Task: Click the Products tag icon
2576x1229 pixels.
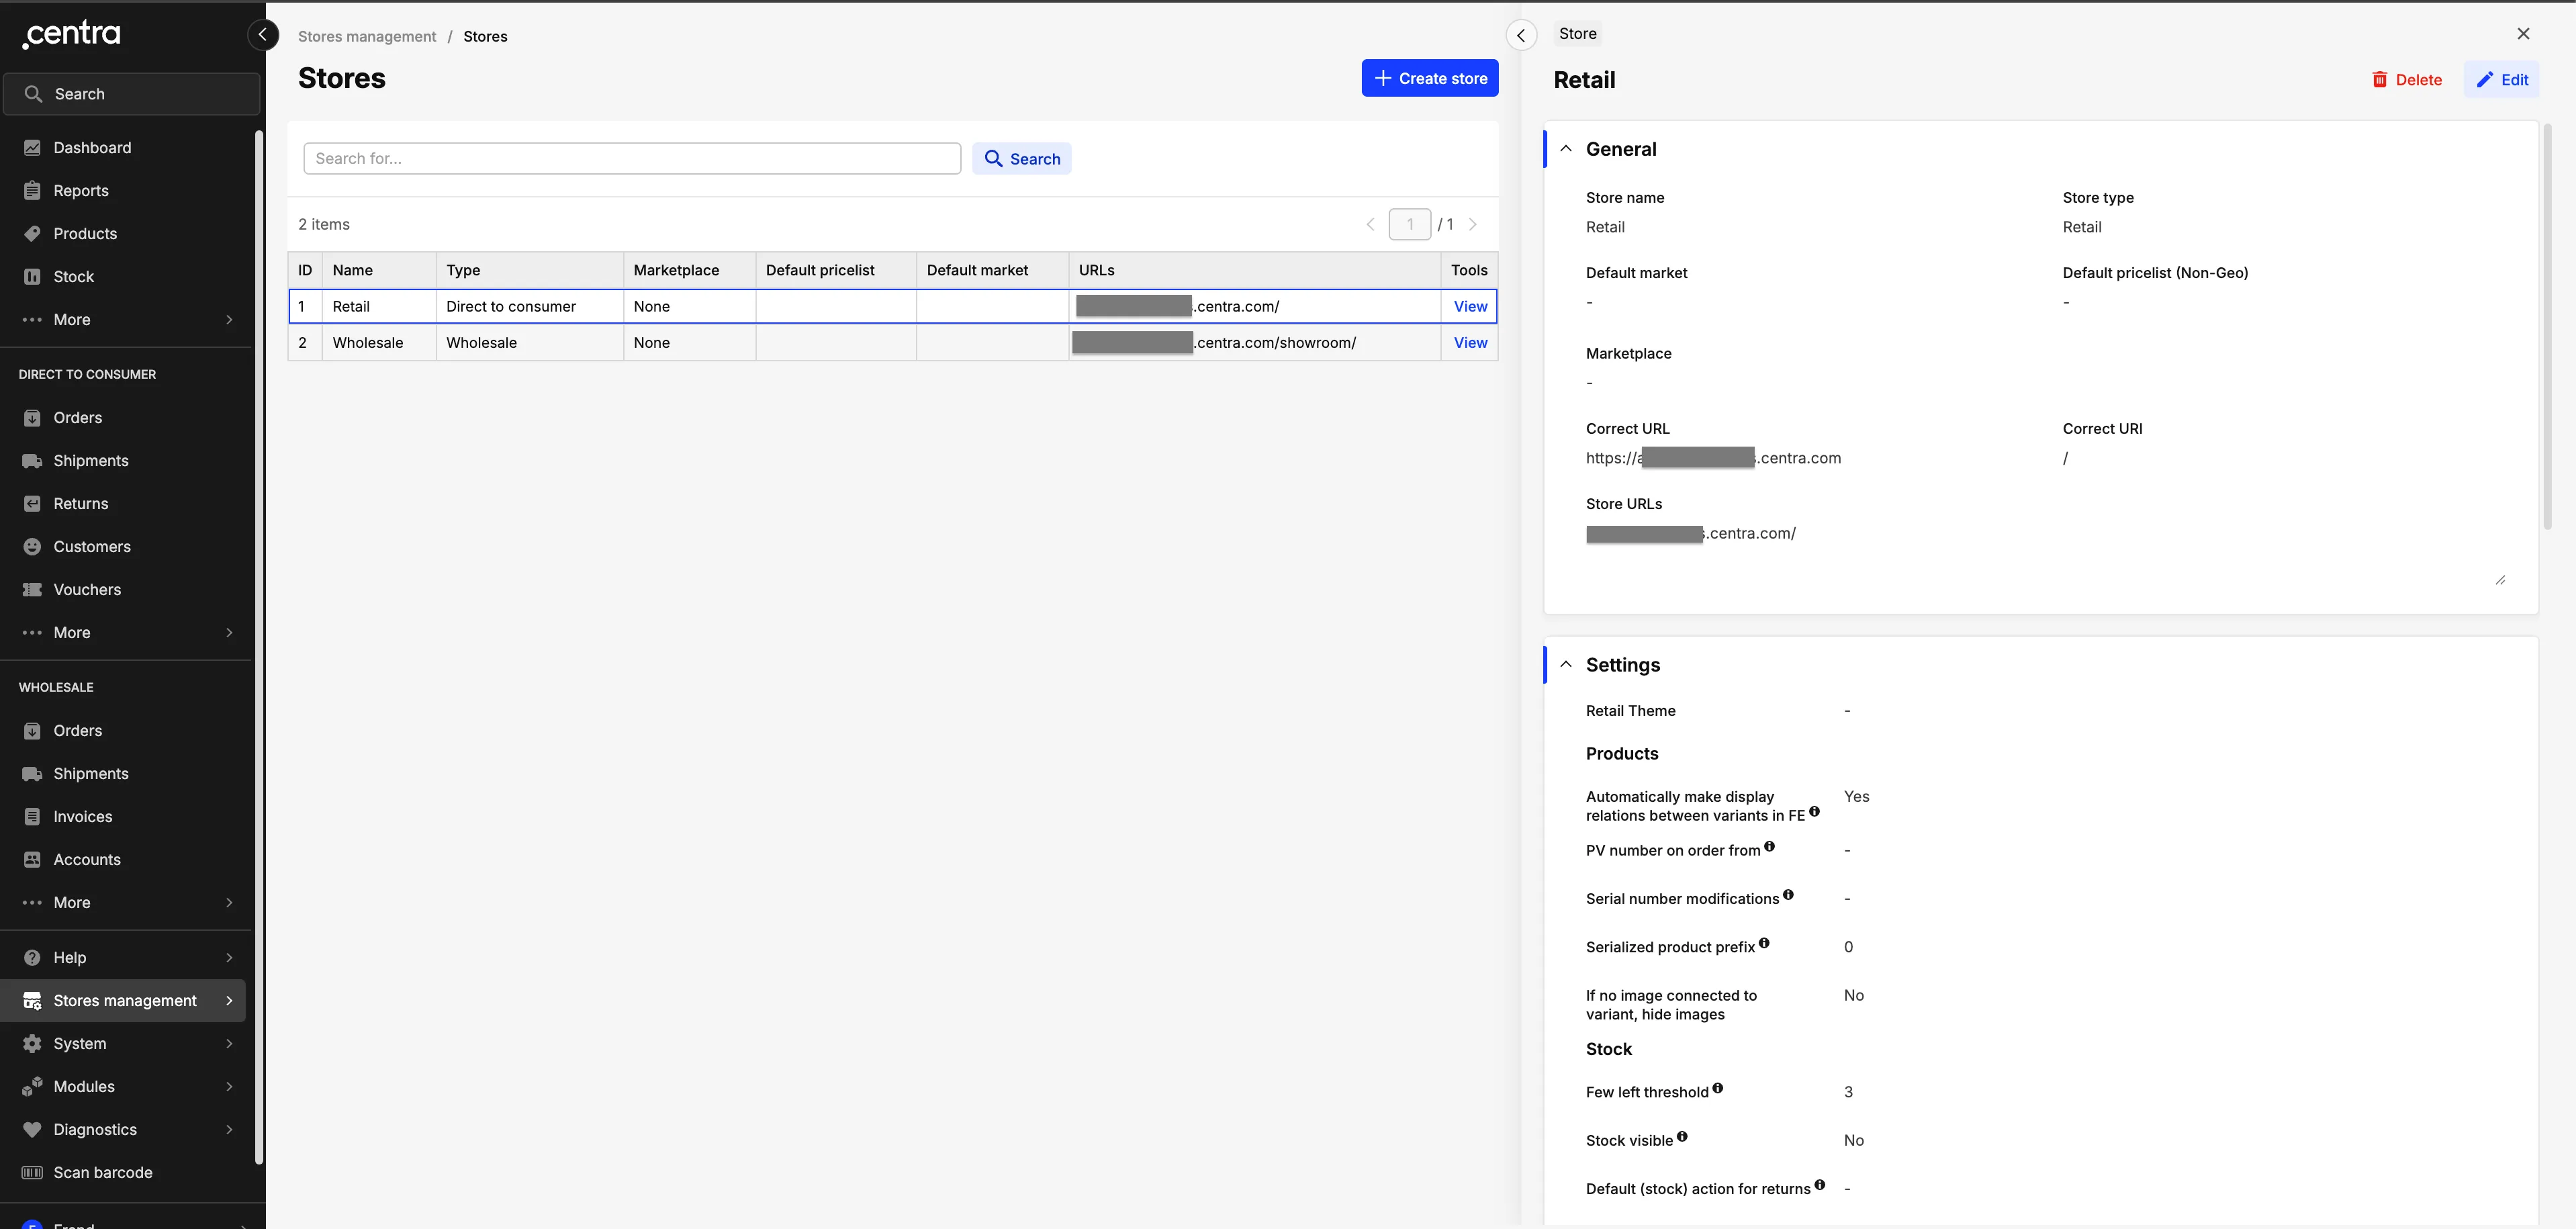Action: point(32,234)
